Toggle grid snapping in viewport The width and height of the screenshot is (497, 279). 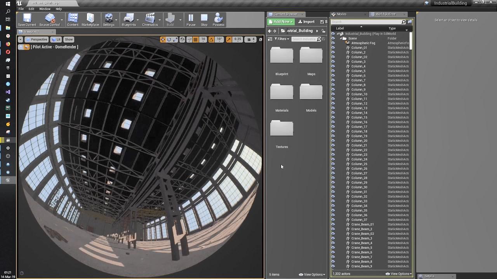tap(196, 40)
